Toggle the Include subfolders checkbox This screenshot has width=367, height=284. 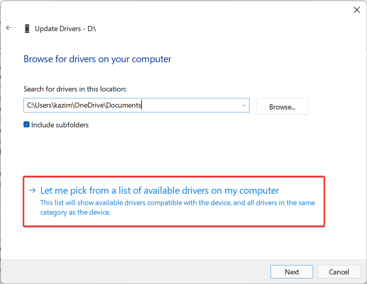point(27,125)
